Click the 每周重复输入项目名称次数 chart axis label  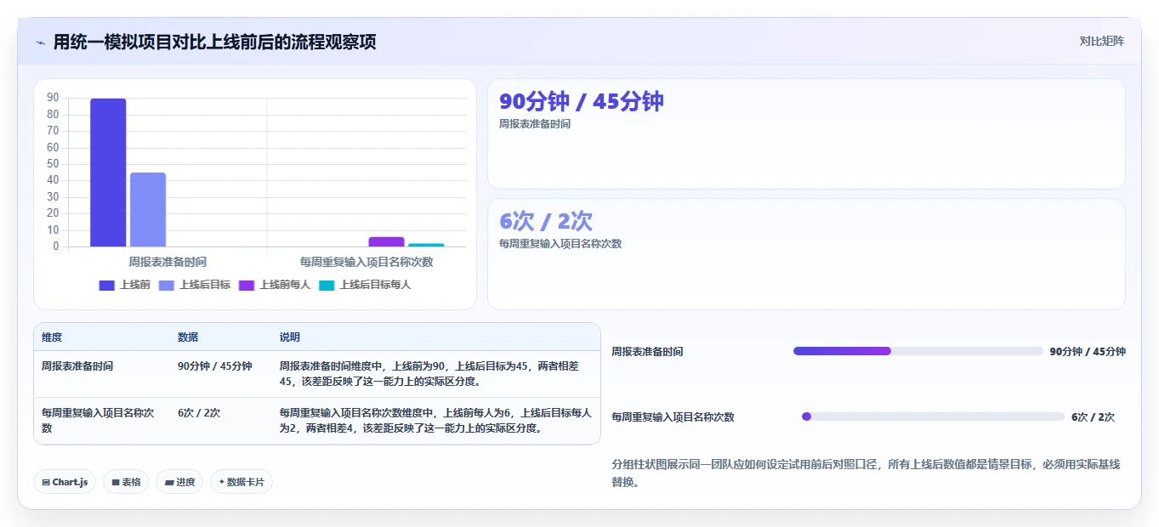tap(366, 262)
